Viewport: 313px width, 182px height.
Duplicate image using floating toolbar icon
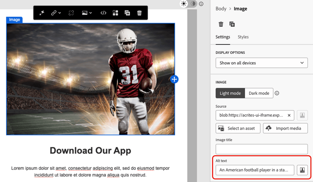tap(127, 13)
